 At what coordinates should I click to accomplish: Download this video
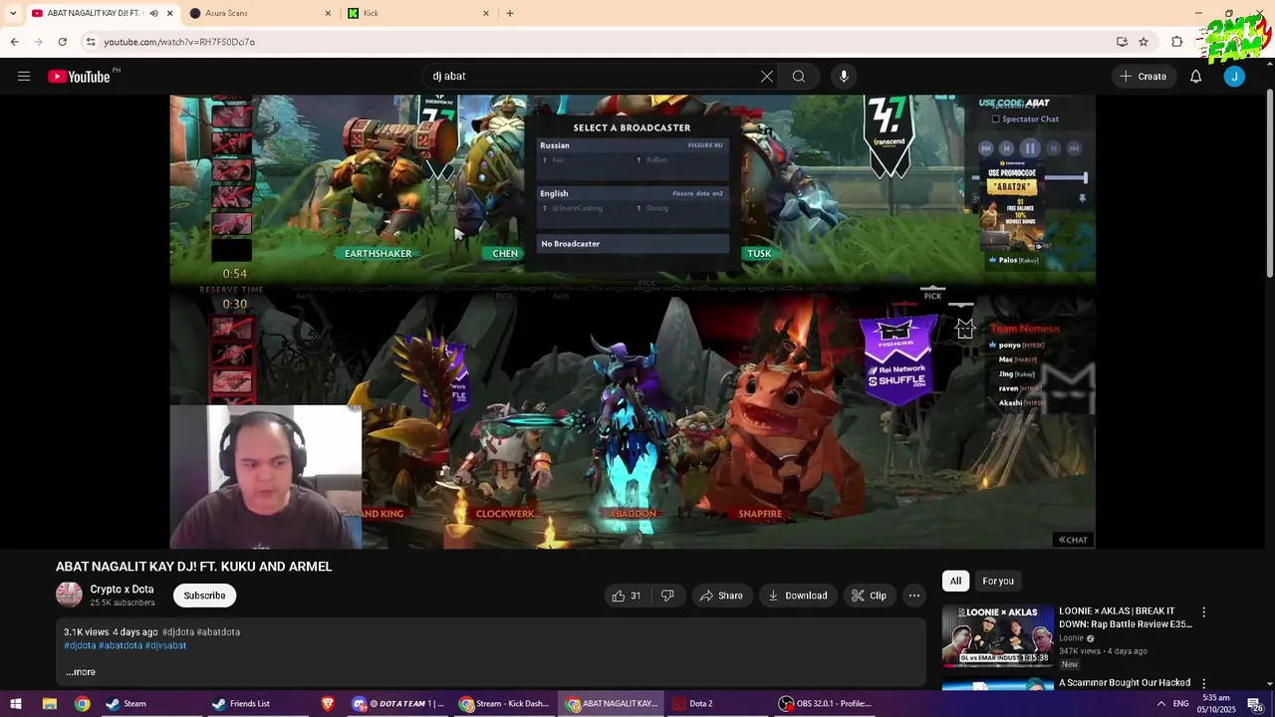(x=798, y=596)
